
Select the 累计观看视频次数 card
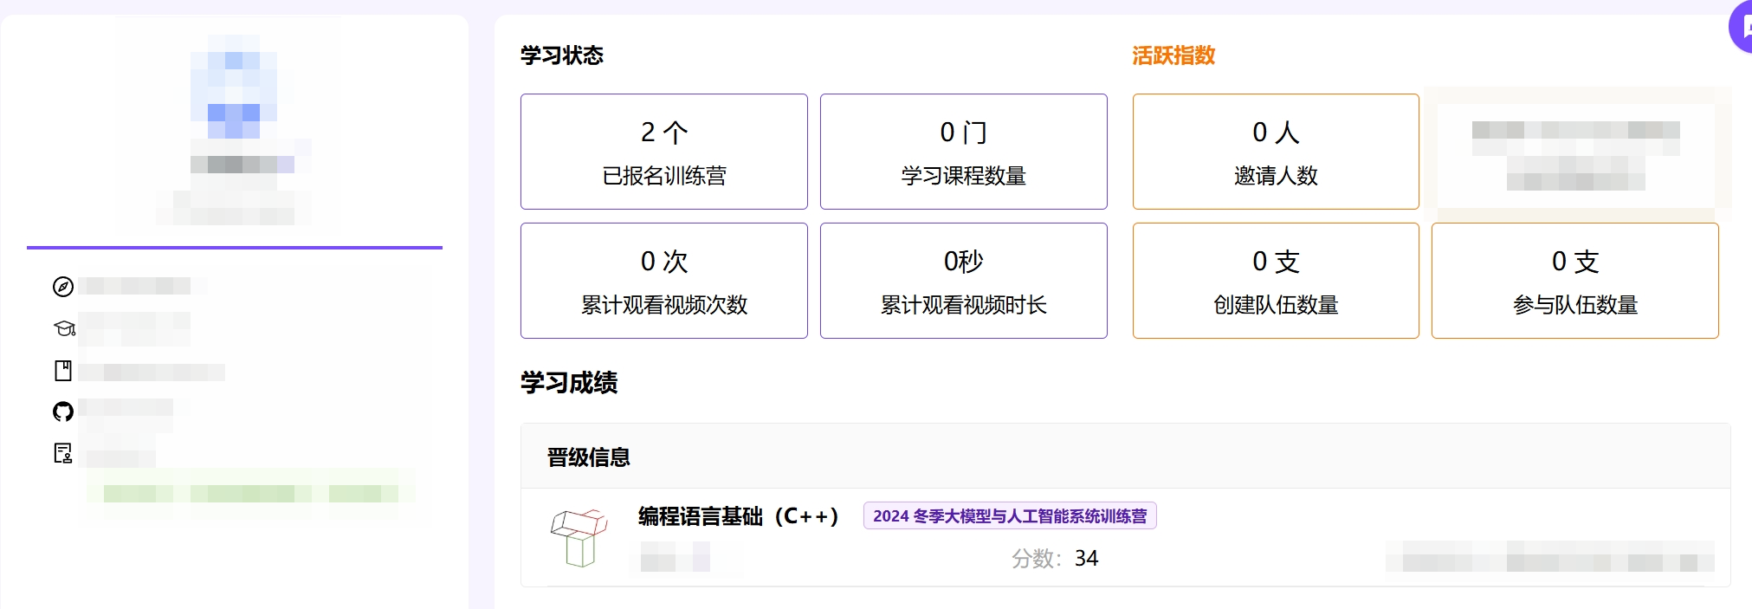(x=664, y=281)
